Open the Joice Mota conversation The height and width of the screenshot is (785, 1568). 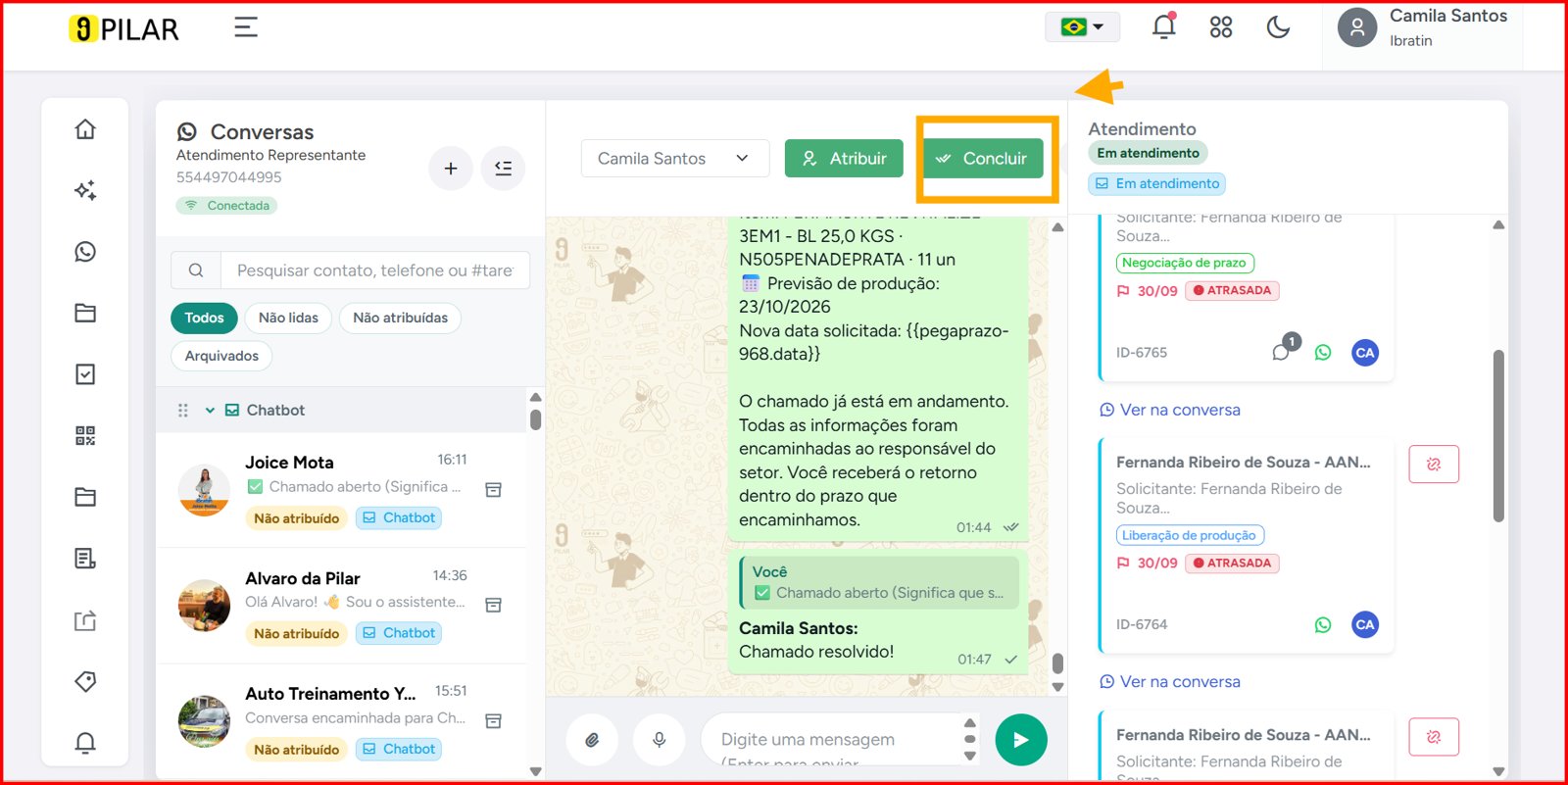coord(341,490)
